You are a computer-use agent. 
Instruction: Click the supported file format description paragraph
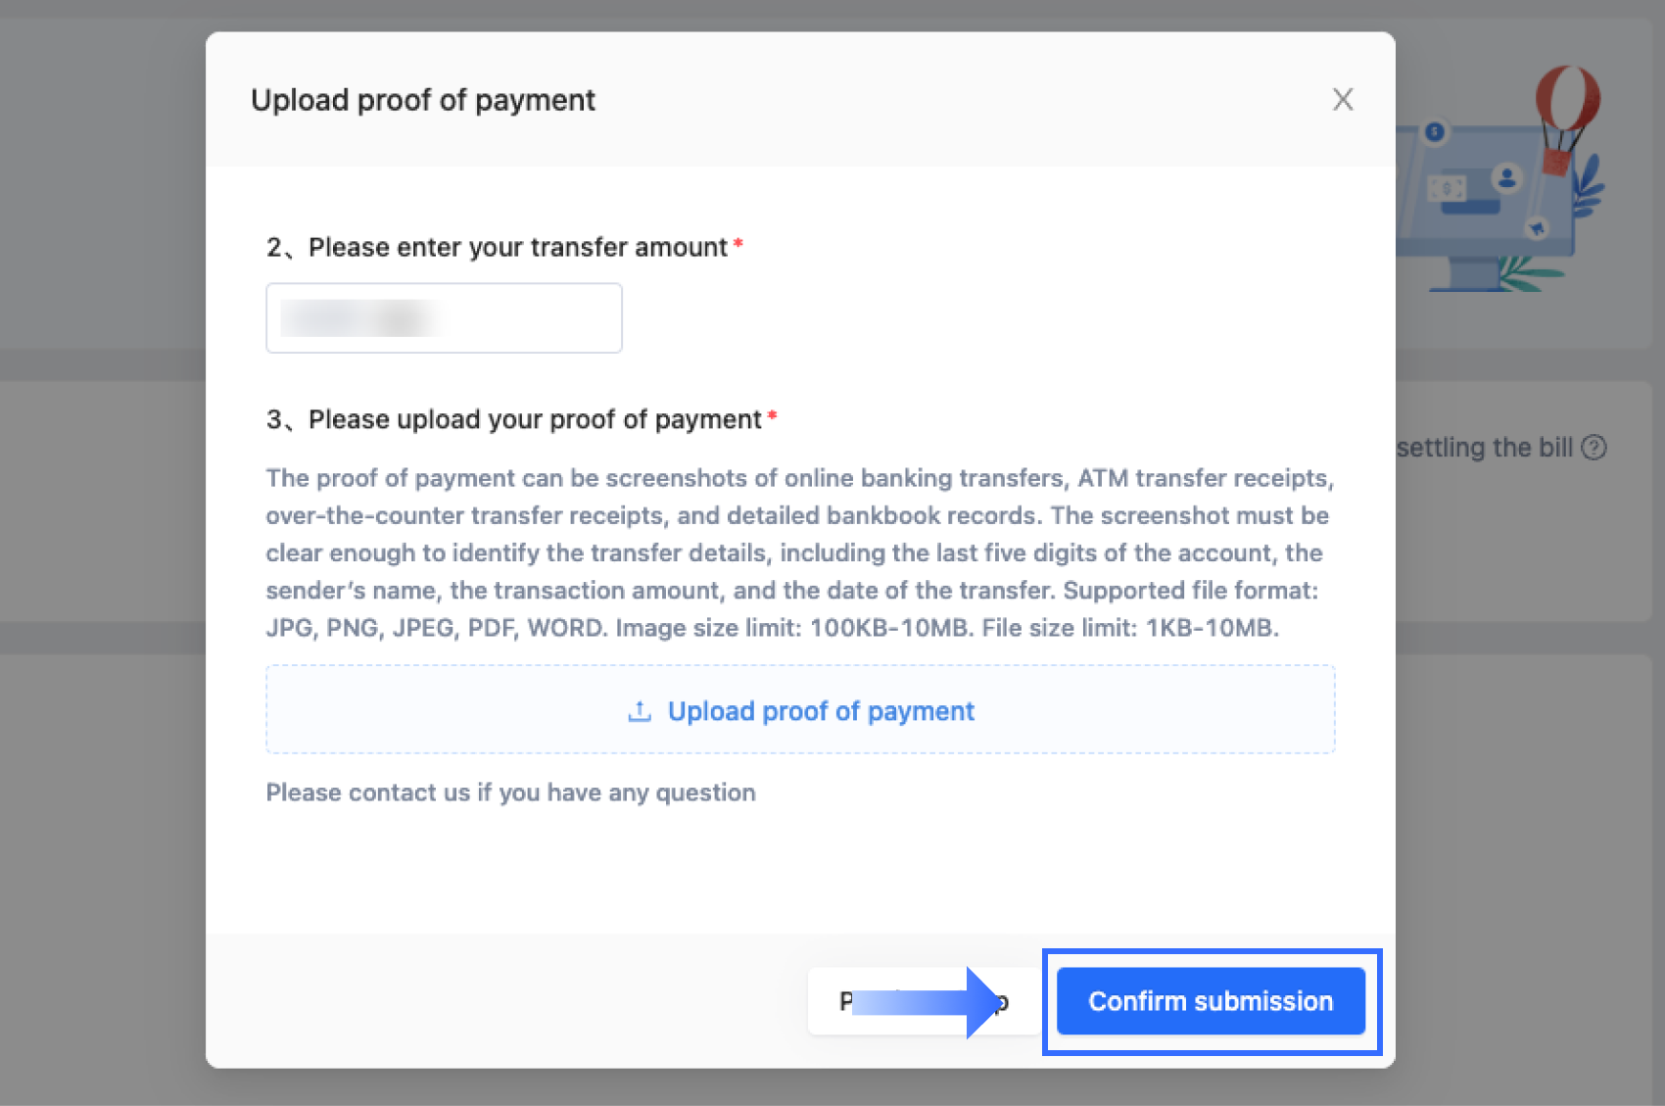pos(799,553)
